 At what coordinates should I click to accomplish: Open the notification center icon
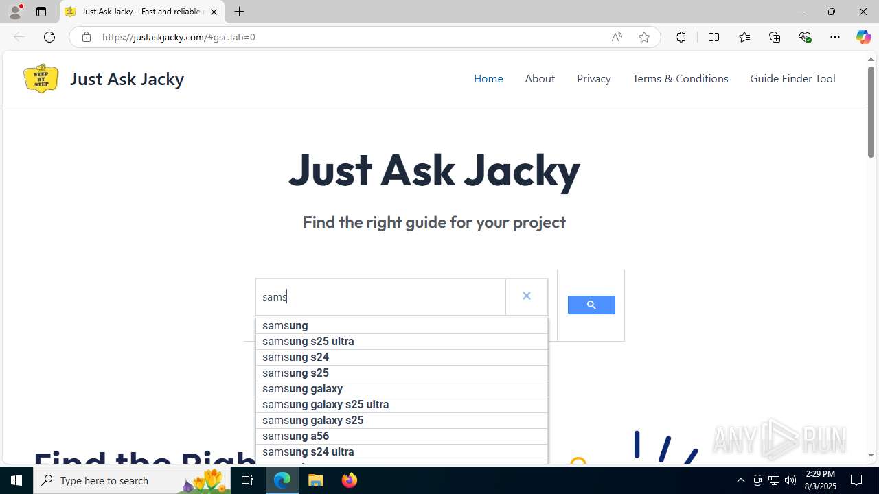tap(857, 480)
